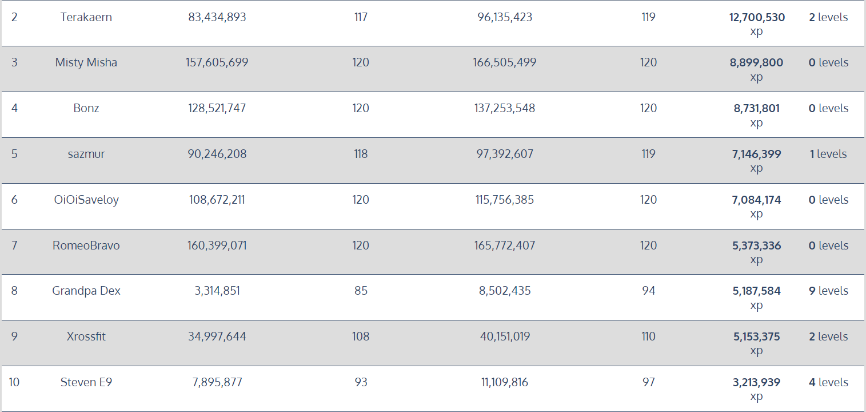Click player name Steven E9

coord(86,382)
